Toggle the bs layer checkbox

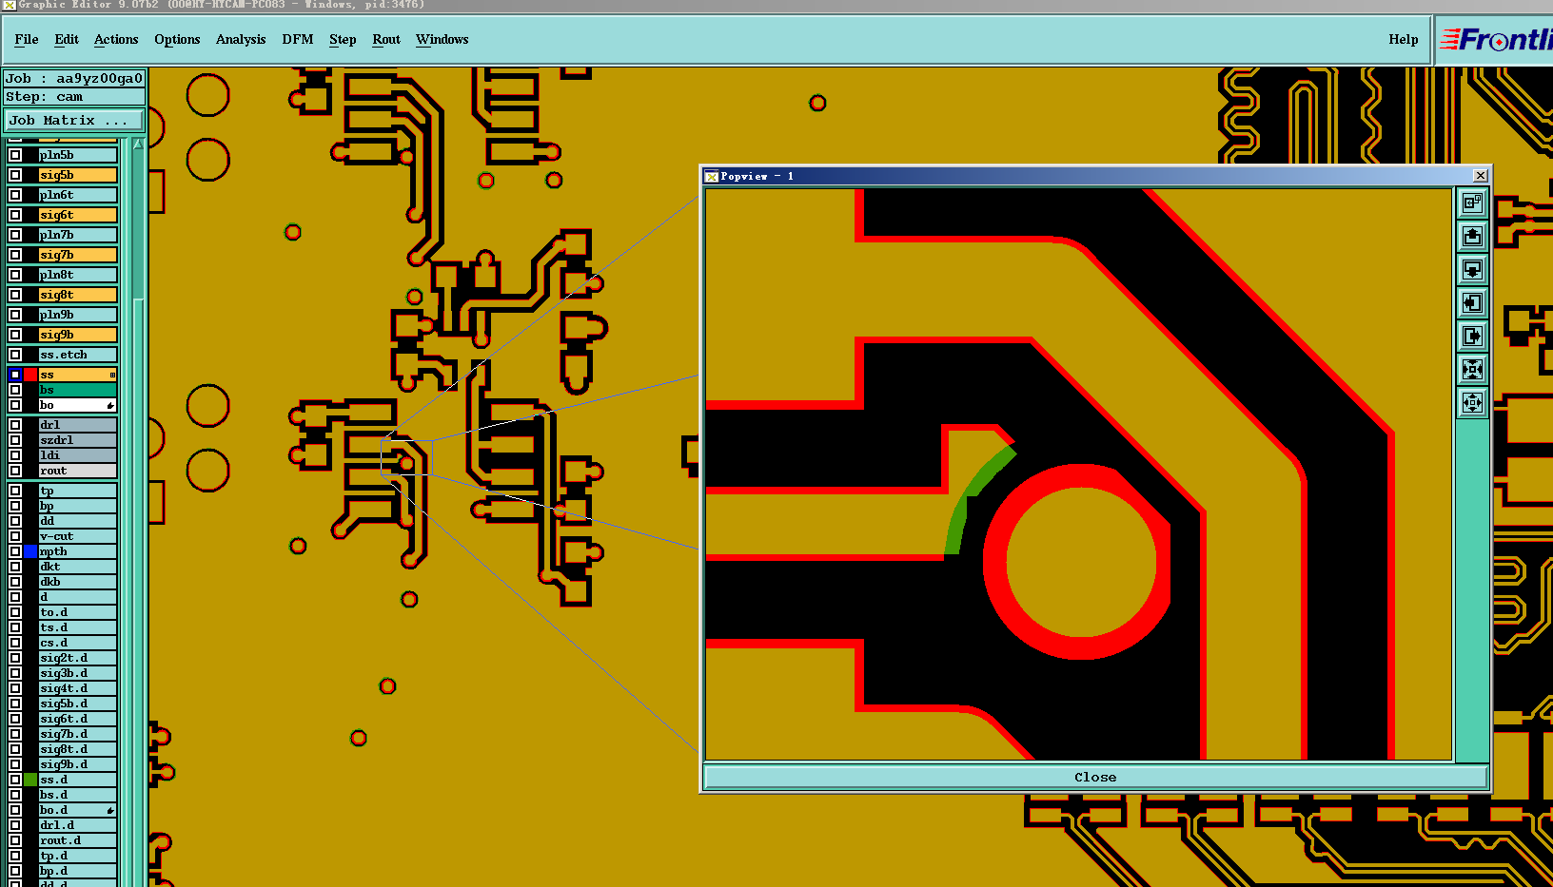coord(15,390)
